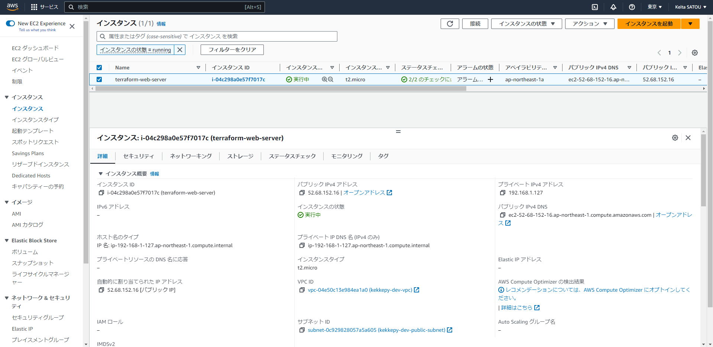Copy the public IPv4 address 52.68.152.16

302,193
